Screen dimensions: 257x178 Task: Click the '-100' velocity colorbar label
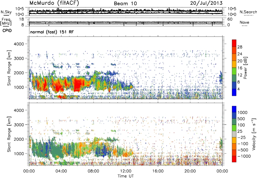point(243,144)
